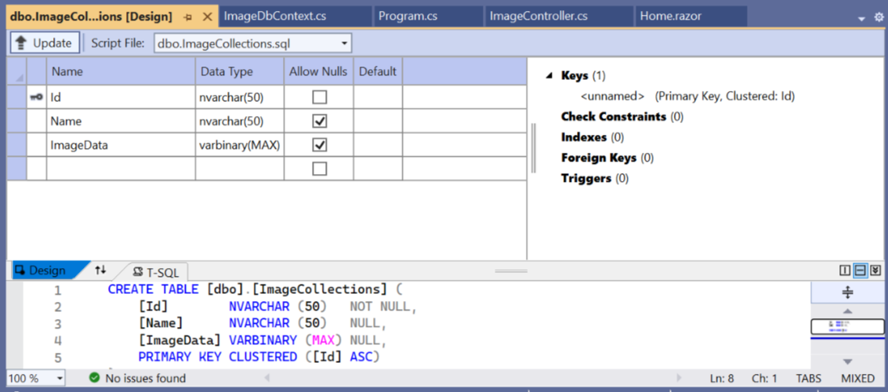Click the MIXED line ending indicator
888x392 pixels.
point(858,378)
